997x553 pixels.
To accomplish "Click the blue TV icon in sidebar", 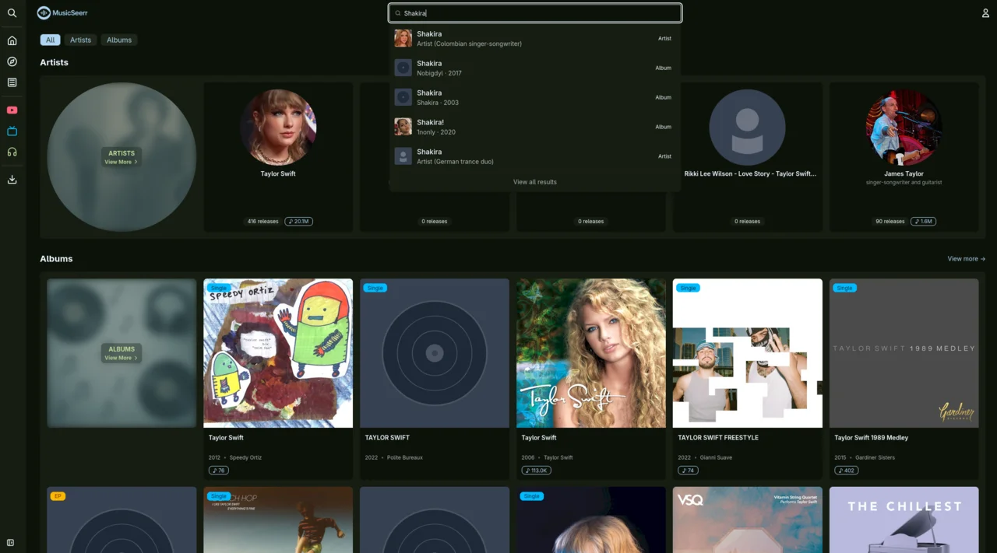I will click(12, 131).
